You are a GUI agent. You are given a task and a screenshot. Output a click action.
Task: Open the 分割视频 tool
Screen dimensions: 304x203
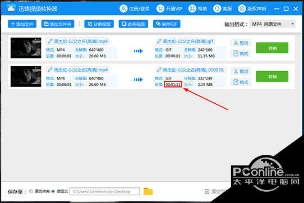(x=99, y=24)
